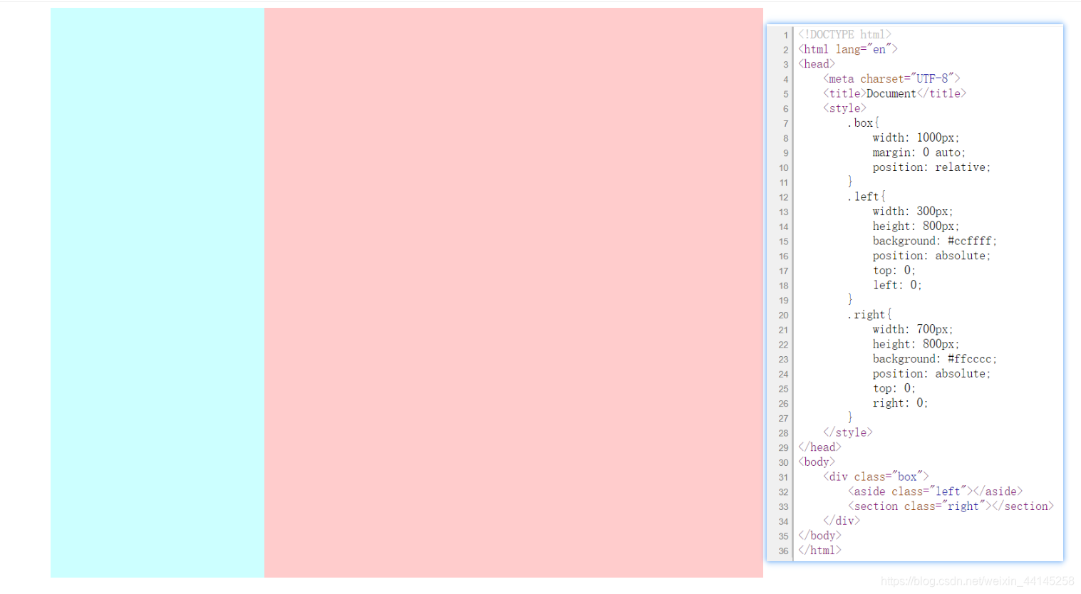Click the 'background: #ccffff;' declaration
The image size is (1081, 594).
935,241
